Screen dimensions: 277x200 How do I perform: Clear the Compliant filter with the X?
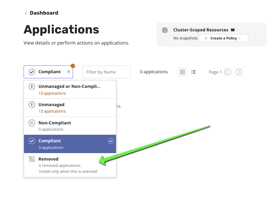69,72
